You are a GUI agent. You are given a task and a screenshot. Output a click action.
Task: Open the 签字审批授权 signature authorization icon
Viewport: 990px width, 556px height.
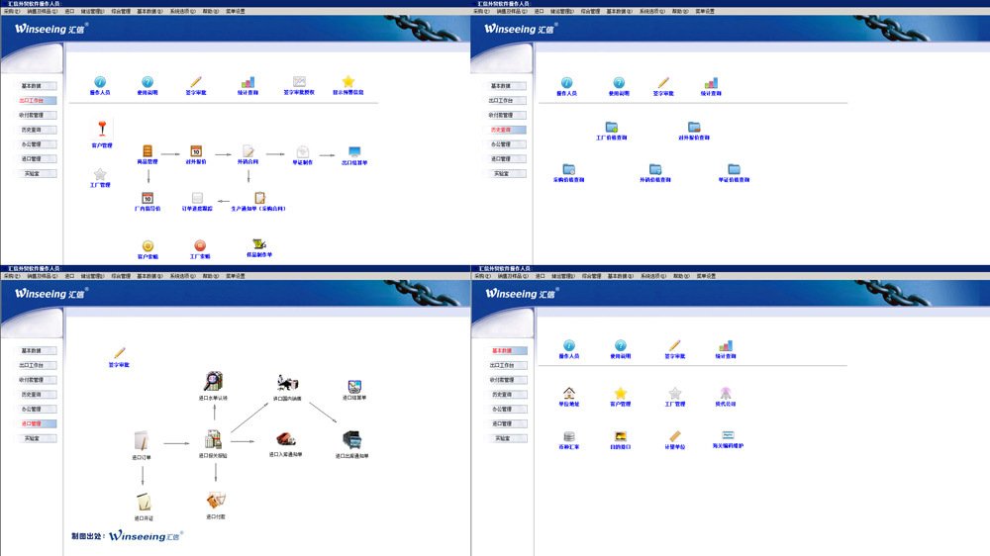tap(299, 82)
